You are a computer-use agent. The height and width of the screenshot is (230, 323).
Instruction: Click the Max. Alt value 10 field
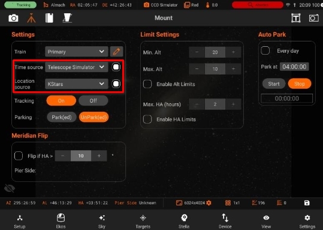[x=215, y=69]
